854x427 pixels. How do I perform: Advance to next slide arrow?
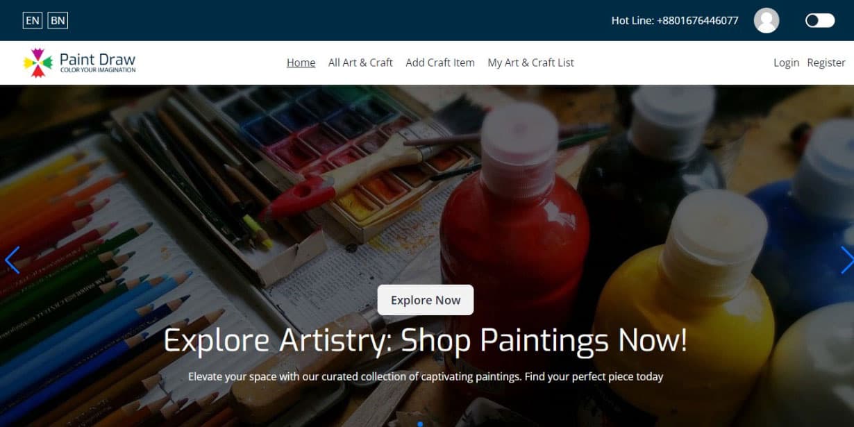(x=846, y=260)
